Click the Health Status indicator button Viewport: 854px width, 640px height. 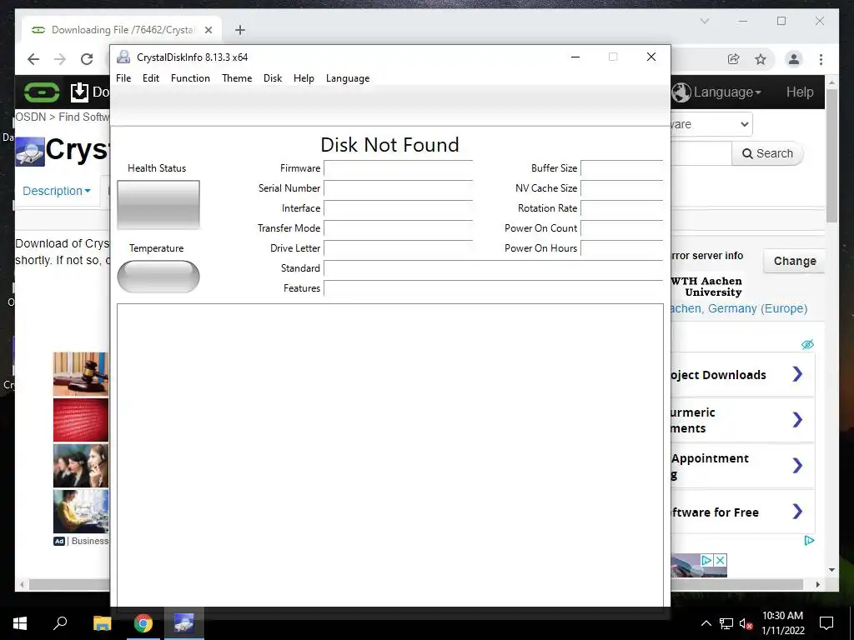click(158, 205)
